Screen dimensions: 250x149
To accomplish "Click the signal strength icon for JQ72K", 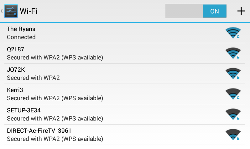I will coord(233,74).
